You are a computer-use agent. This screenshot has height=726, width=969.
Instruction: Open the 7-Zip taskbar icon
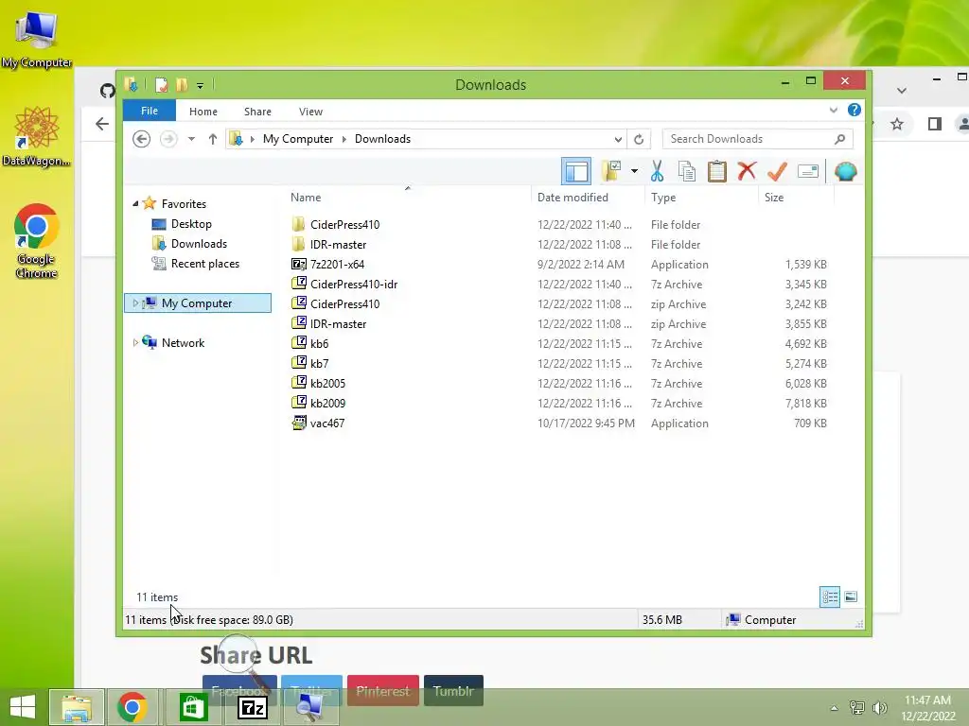coord(253,707)
